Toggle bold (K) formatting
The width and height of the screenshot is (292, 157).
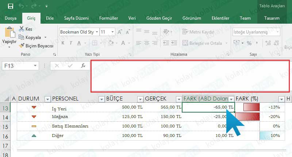63,43
